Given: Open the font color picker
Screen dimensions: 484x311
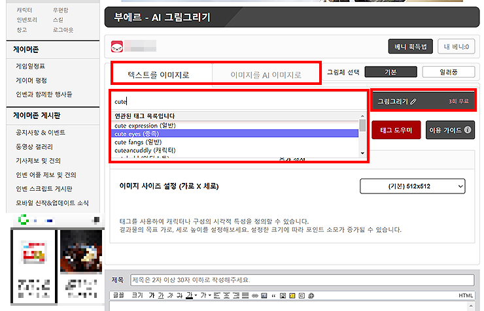Looking at the screenshot, I should [x=191, y=295].
